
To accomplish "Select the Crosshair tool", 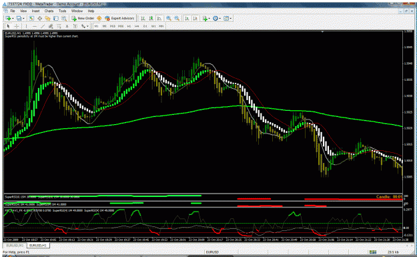I will (x=17, y=26).
